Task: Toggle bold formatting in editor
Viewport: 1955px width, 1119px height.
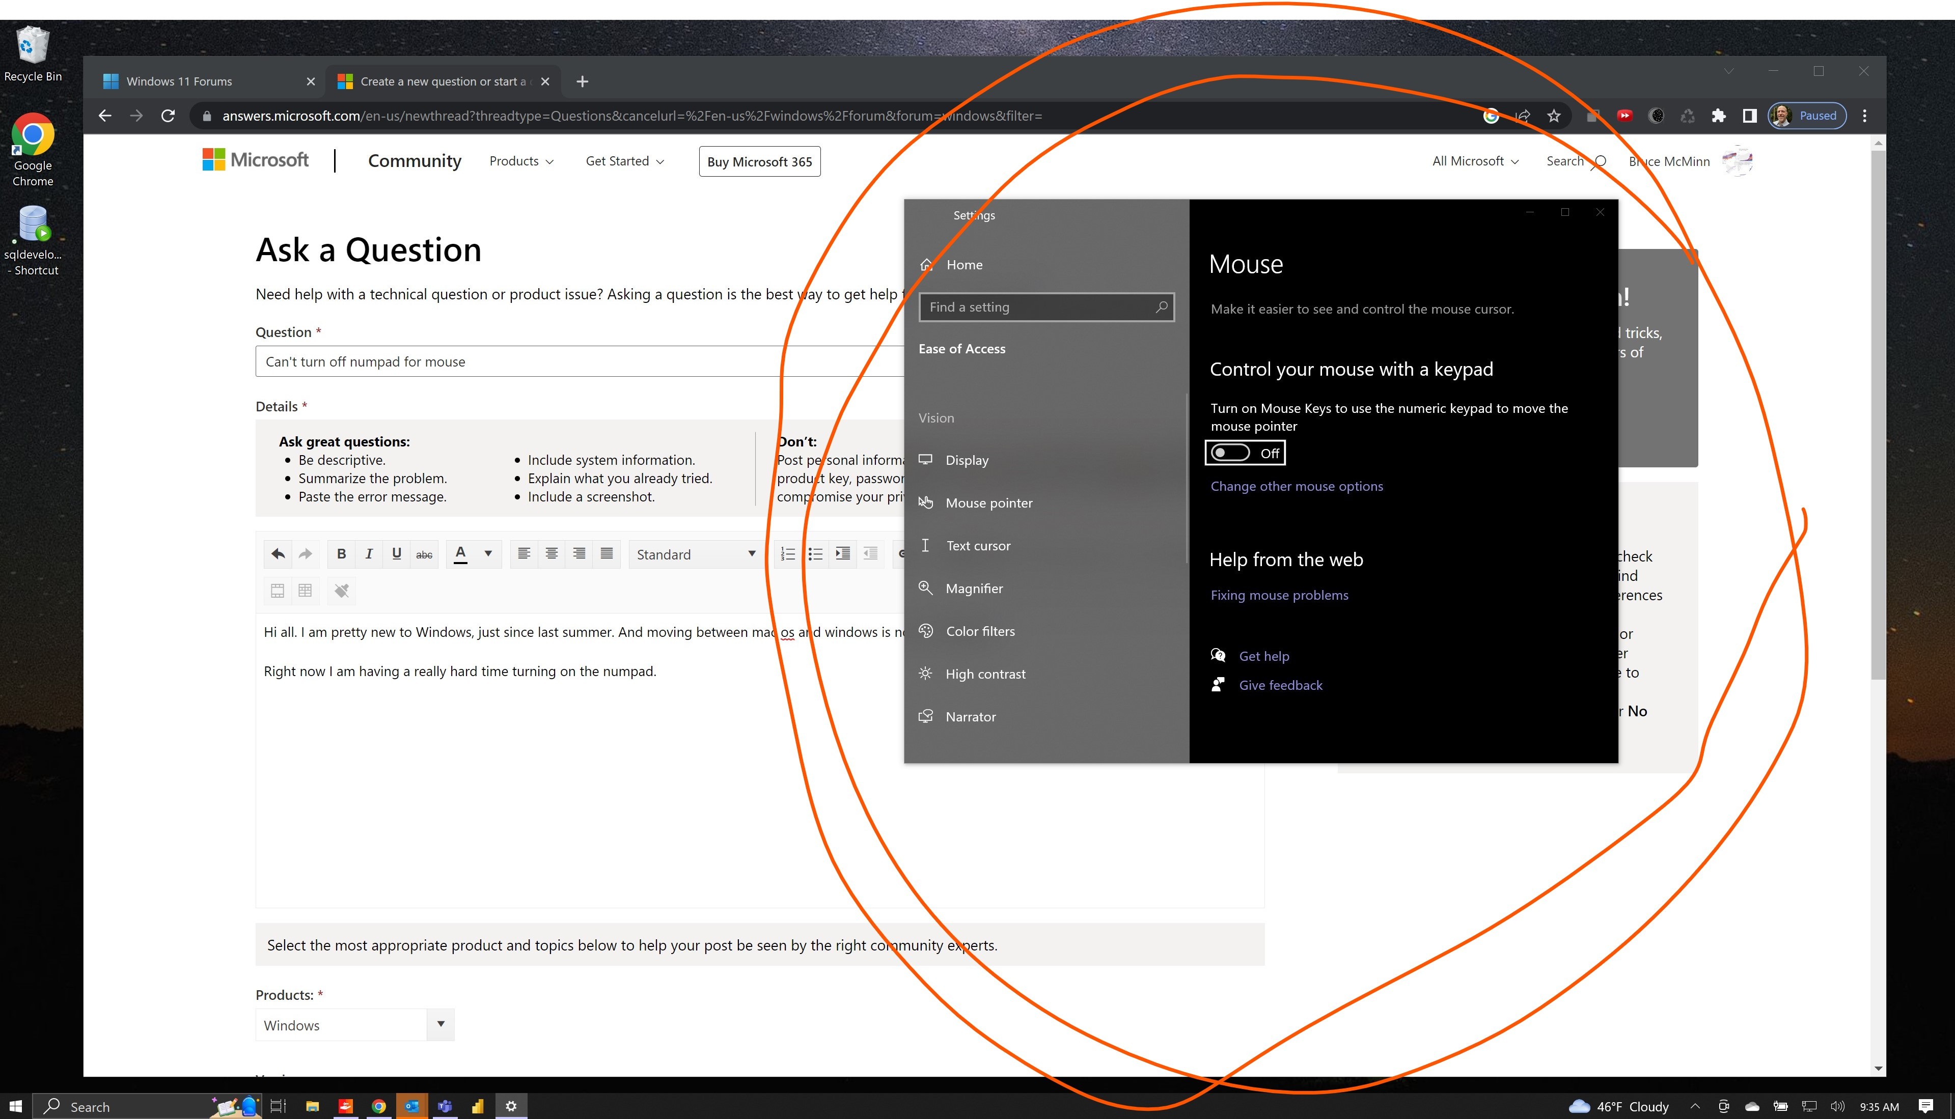Action: point(341,554)
